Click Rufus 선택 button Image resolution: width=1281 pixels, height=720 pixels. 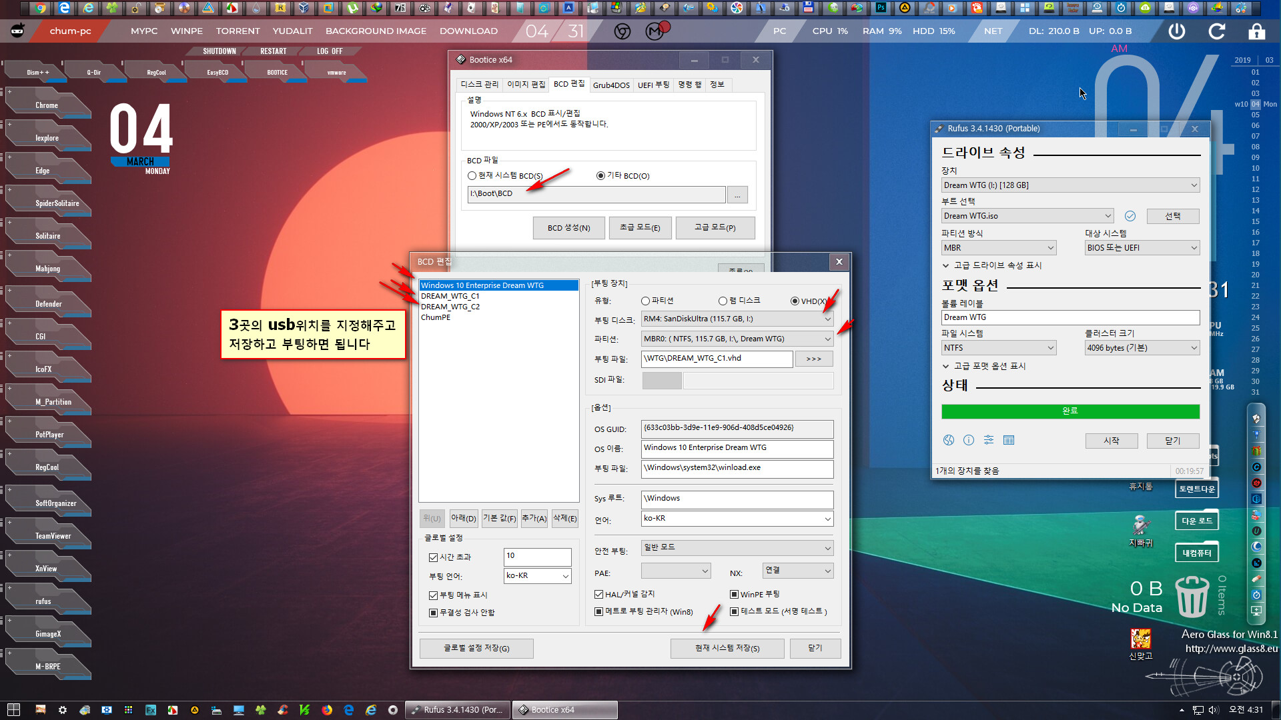point(1173,216)
